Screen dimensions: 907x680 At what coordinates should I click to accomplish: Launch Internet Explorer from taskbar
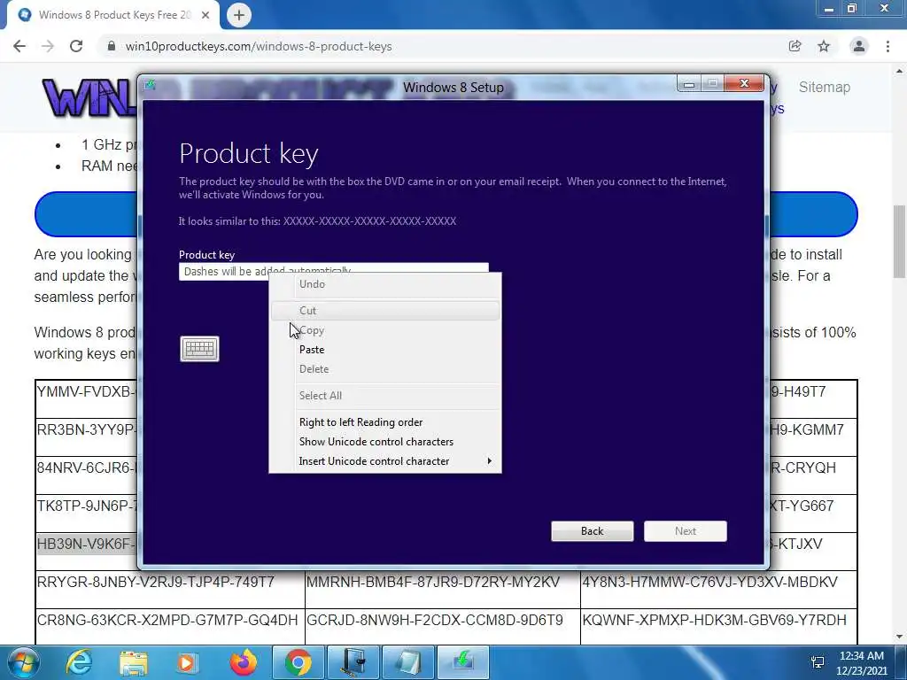click(x=79, y=662)
